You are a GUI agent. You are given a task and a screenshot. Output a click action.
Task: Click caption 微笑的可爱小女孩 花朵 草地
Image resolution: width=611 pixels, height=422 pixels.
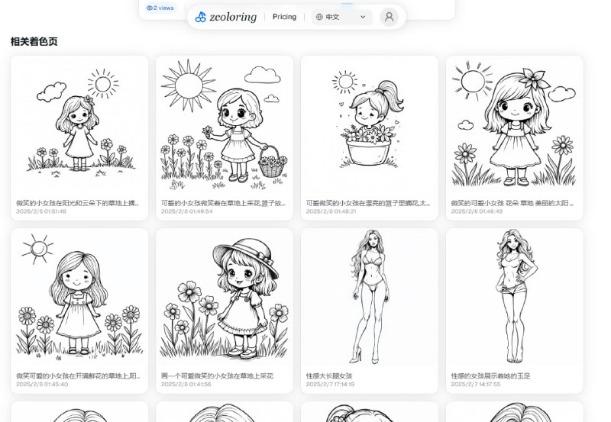pyautogui.click(x=512, y=204)
